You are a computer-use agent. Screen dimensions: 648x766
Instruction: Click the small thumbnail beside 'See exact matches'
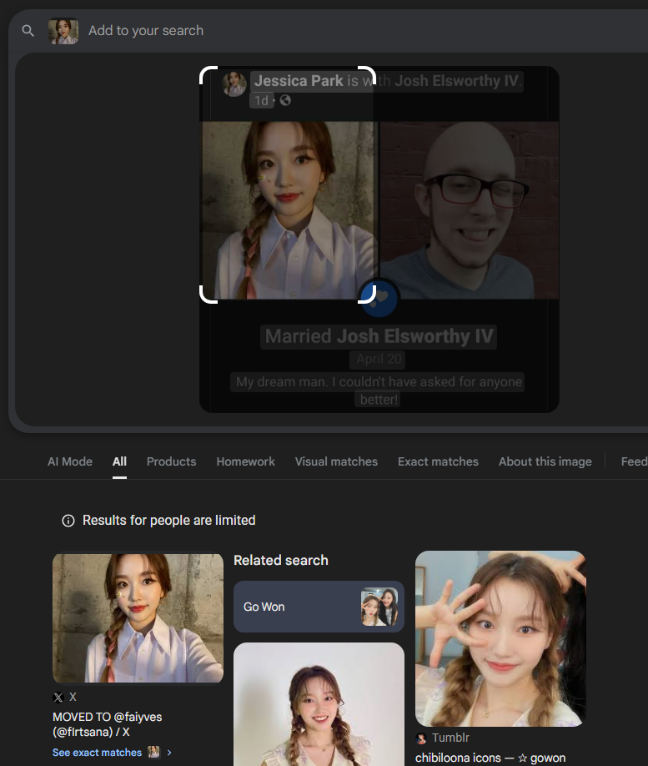point(153,753)
